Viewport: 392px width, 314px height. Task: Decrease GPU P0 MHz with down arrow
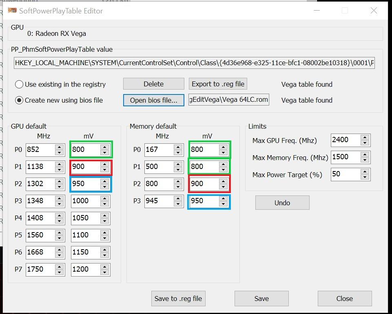pyautogui.click(x=60, y=152)
